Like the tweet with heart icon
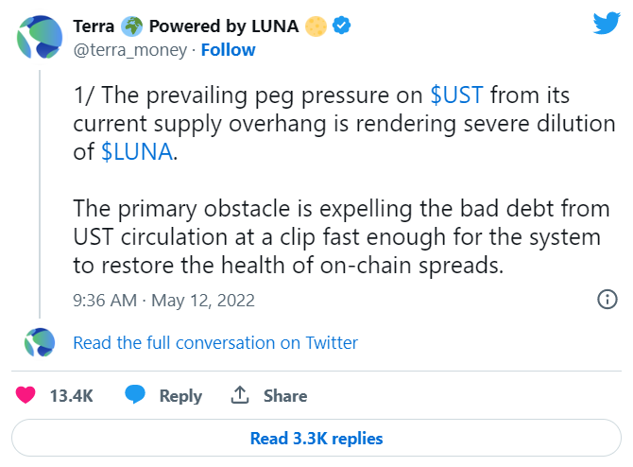 coord(26,395)
